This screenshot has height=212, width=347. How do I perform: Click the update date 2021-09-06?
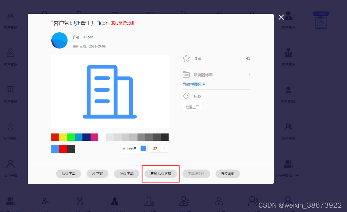tap(97, 47)
